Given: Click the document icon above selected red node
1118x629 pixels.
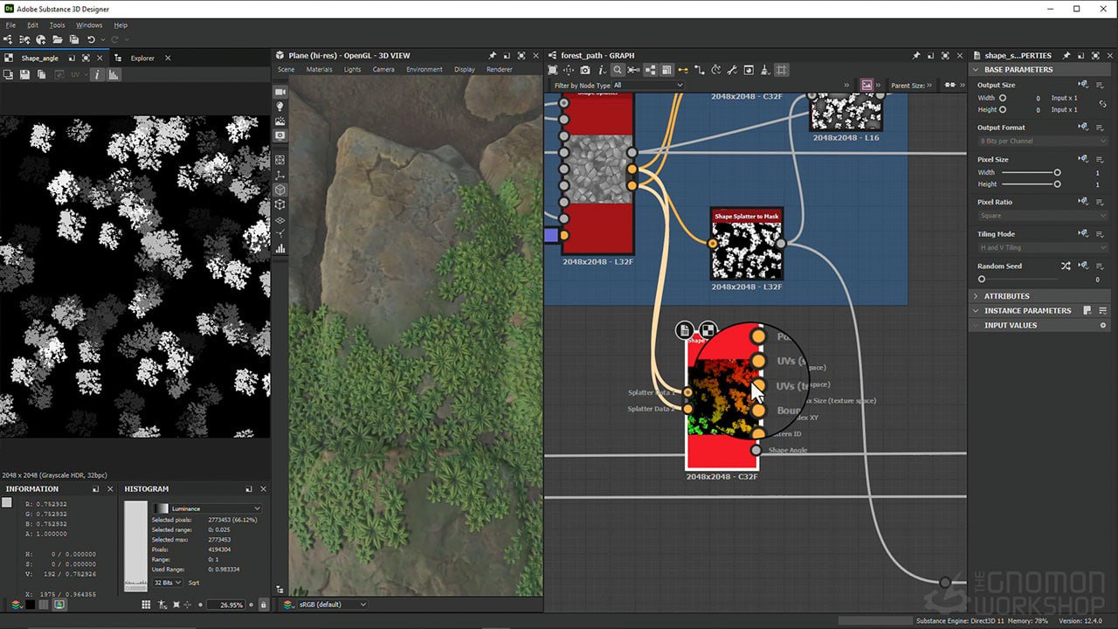Looking at the screenshot, I should (684, 330).
